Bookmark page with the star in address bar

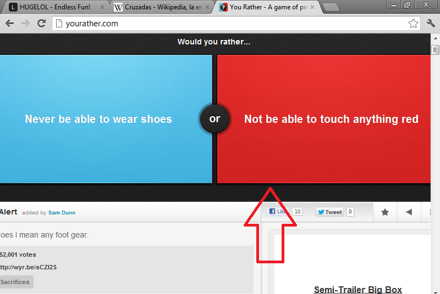[x=413, y=24]
